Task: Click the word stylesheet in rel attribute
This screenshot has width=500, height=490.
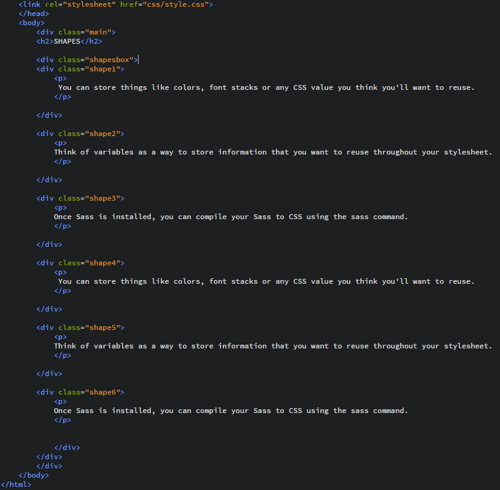Action: (89, 4)
